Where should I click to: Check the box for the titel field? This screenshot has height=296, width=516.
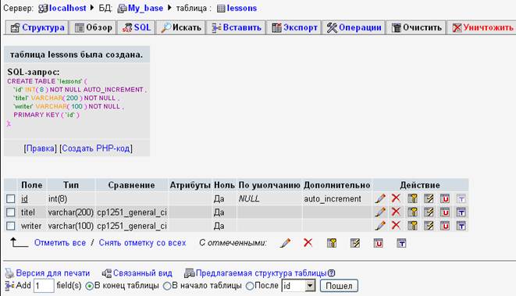point(10,212)
